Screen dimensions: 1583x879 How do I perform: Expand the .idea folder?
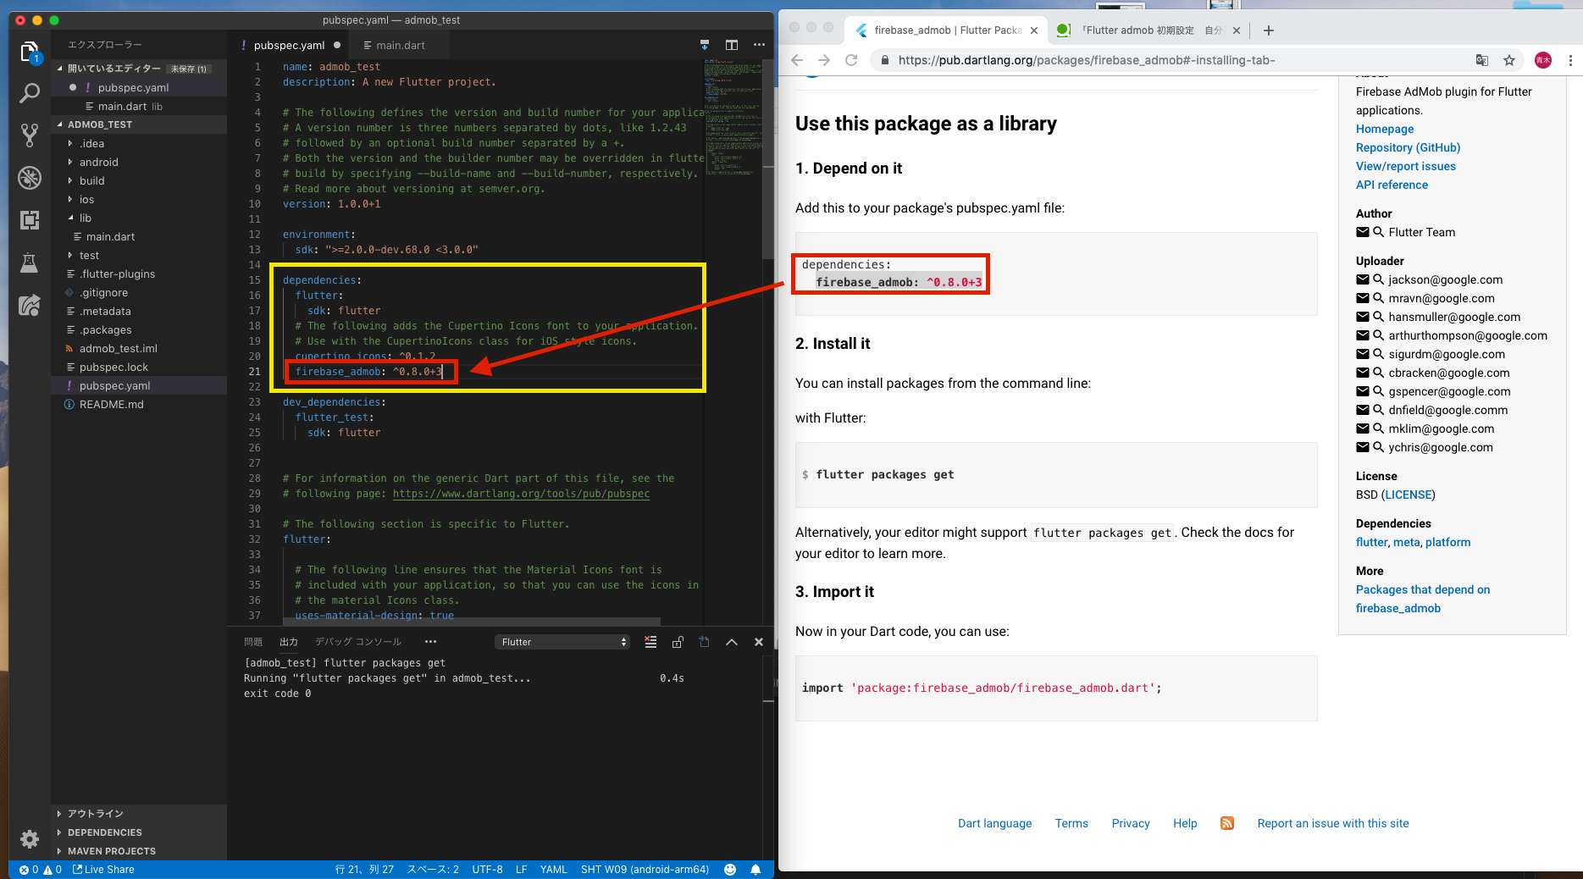pos(139,144)
